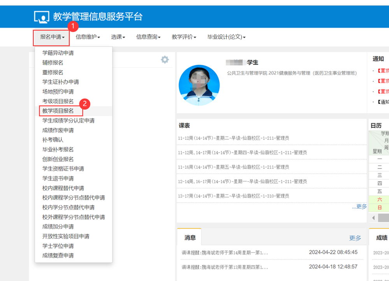This screenshot has height=281, width=389.
Task: Open the 信息查询 dropdown menu
Action: tap(148, 37)
